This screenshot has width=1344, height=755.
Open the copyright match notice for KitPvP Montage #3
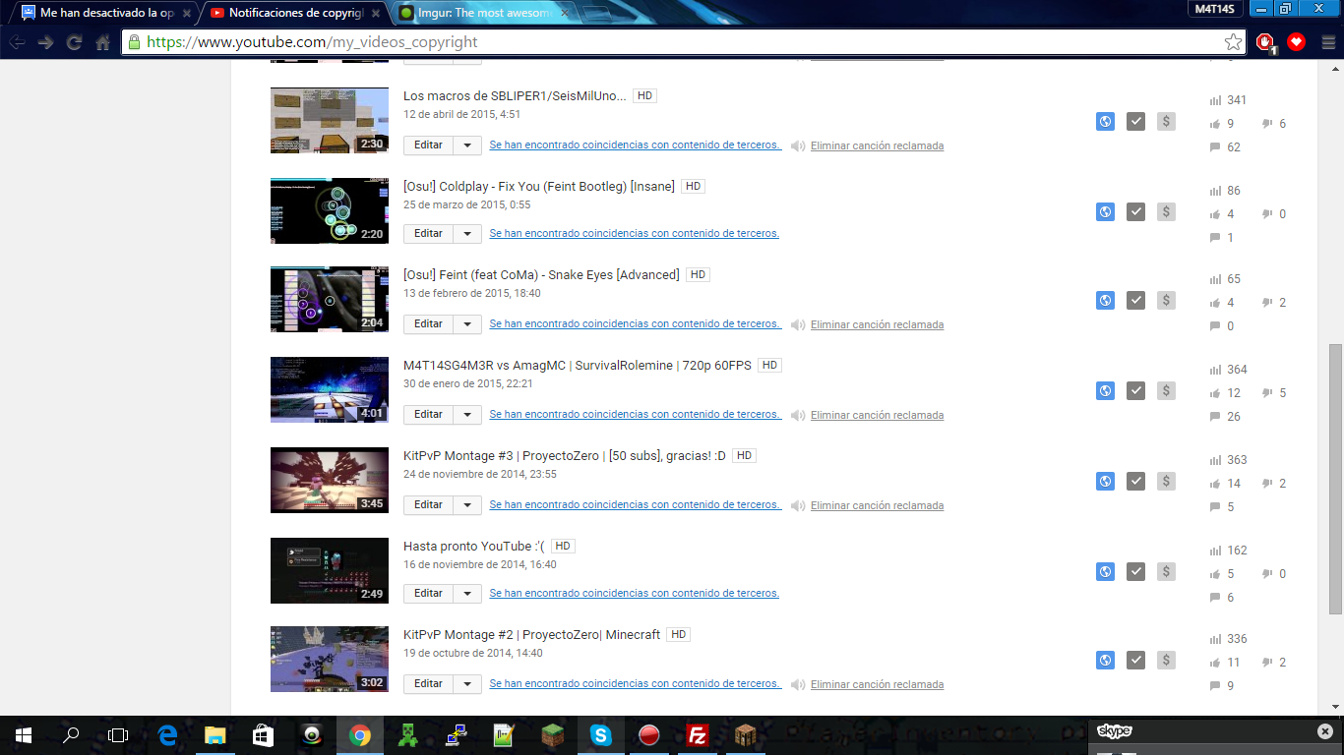[636, 505]
